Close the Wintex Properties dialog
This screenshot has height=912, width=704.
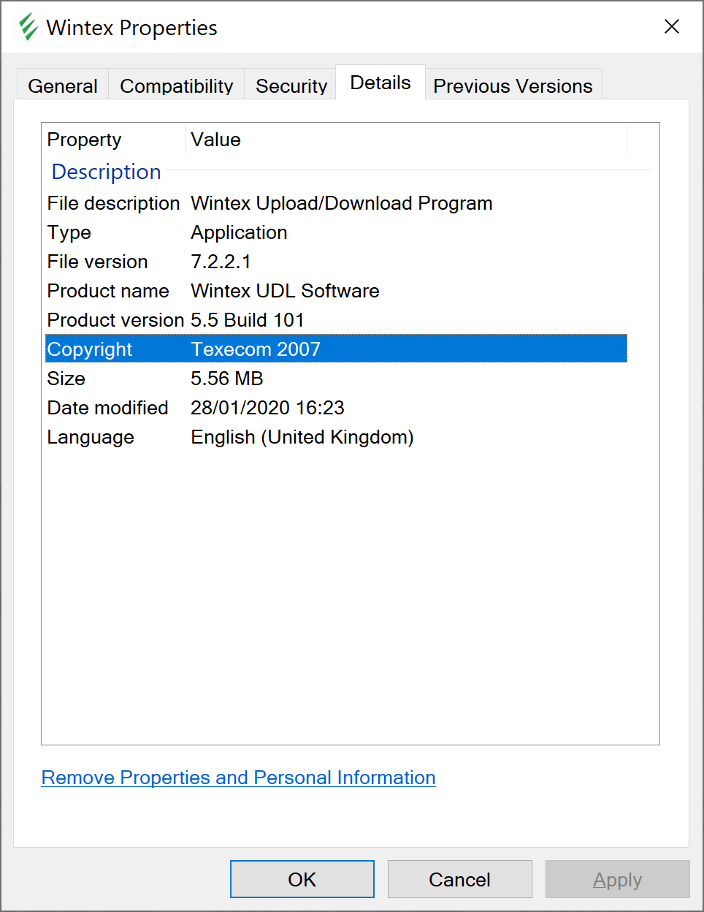click(x=671, y=27)
